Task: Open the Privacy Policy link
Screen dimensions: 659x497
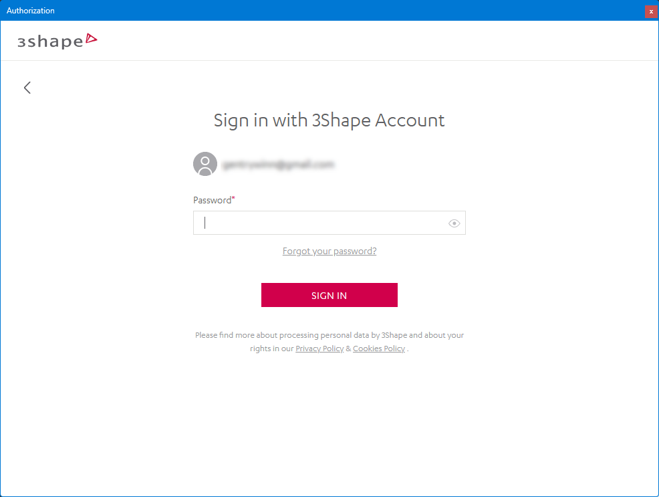Action: pos(319,349)
